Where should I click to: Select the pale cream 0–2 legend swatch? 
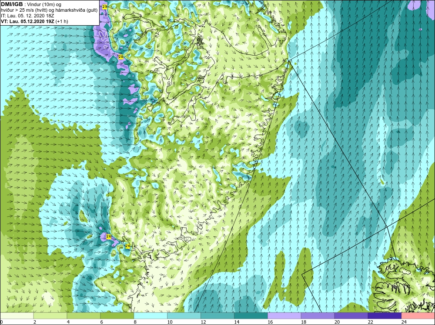coord(17,315)
